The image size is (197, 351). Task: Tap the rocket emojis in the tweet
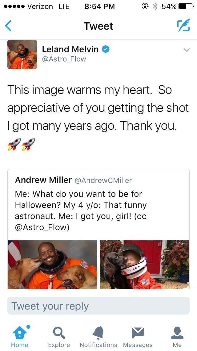tap(22, 144)
